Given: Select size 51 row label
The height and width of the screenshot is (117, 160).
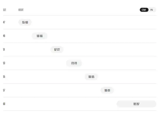Looking at the screenshot, I should coord(4,49).
